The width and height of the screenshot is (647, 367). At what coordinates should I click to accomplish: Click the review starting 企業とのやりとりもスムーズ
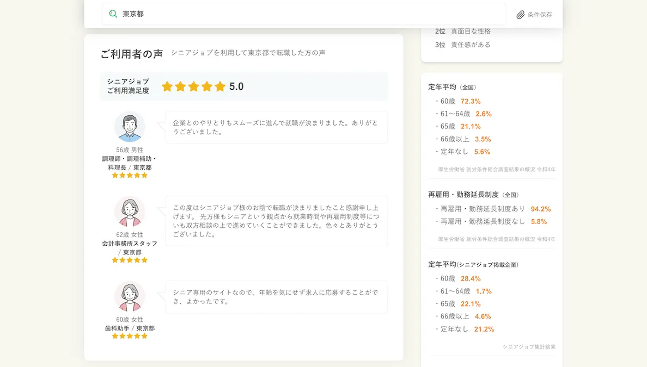pos(276,127)
